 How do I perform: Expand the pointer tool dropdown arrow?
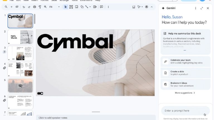[142, 7]
